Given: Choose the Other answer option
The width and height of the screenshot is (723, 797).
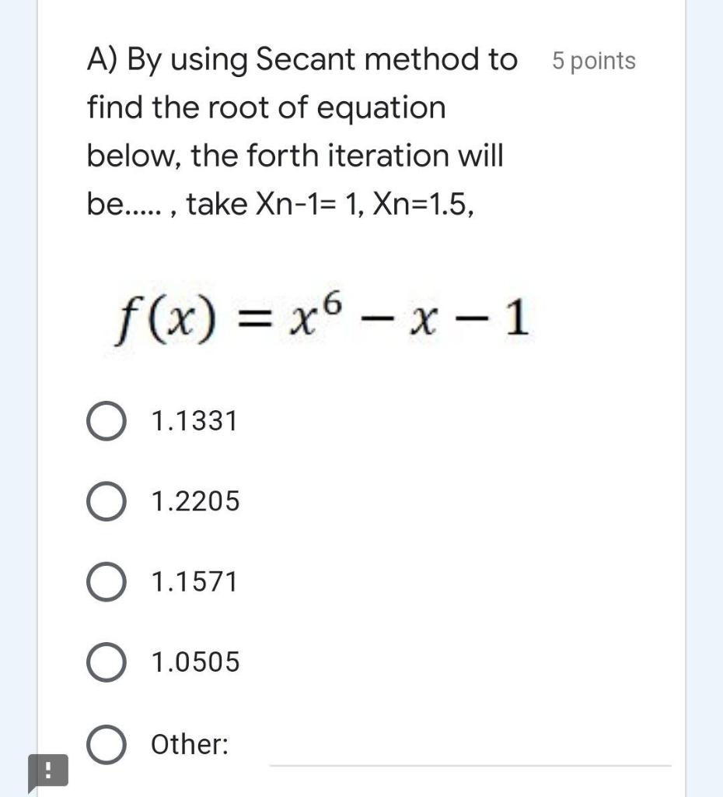Looking at the screenshot, I should 107,743.
